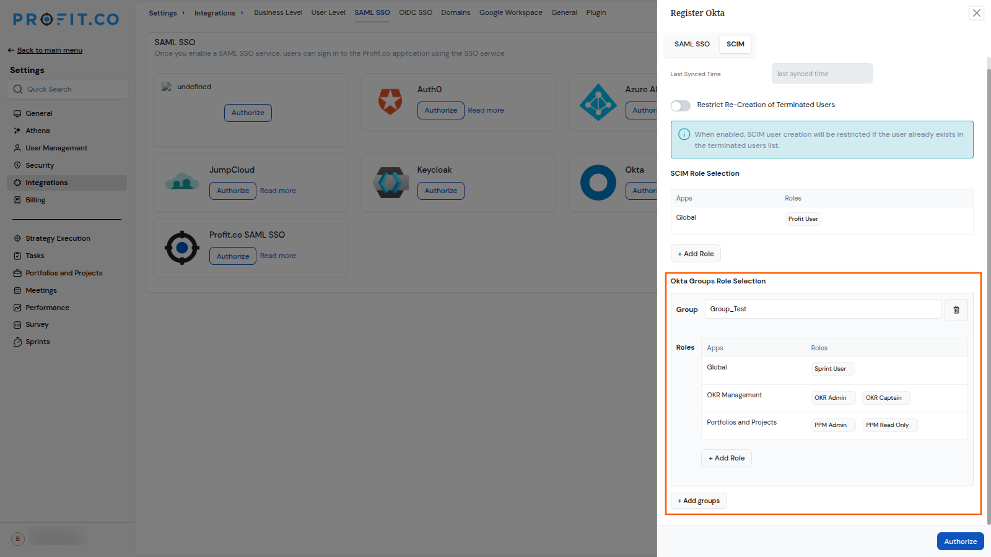Click the Okta logo icon
This screenshot has height=557, width=991.
[598, 183]
